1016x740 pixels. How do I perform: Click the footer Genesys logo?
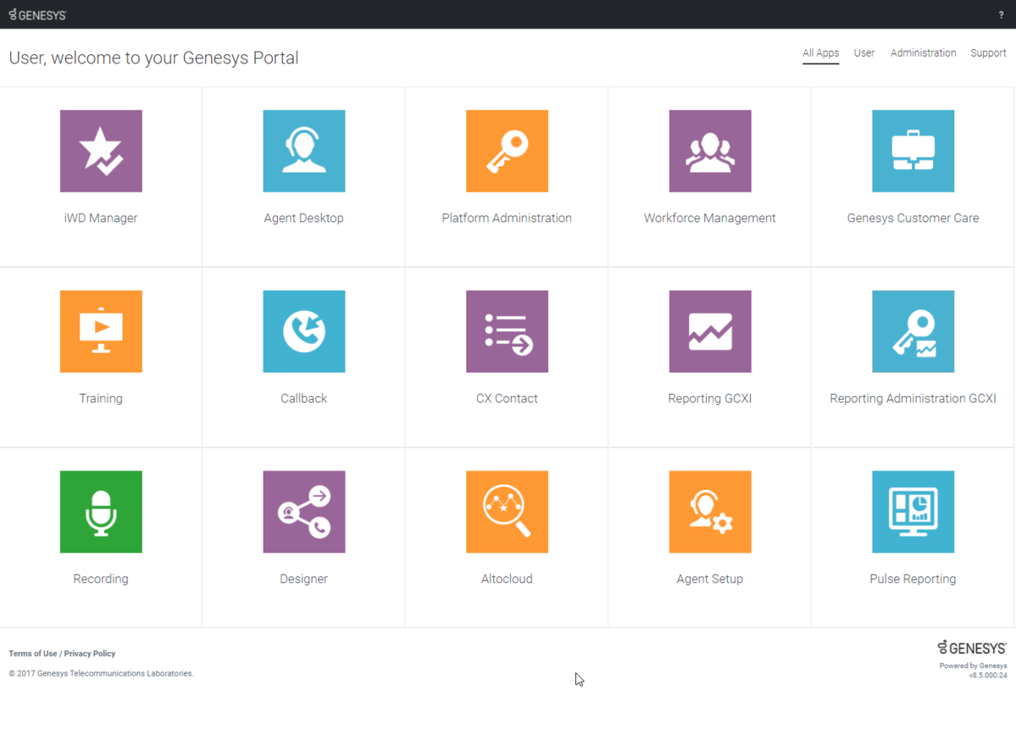972,648
